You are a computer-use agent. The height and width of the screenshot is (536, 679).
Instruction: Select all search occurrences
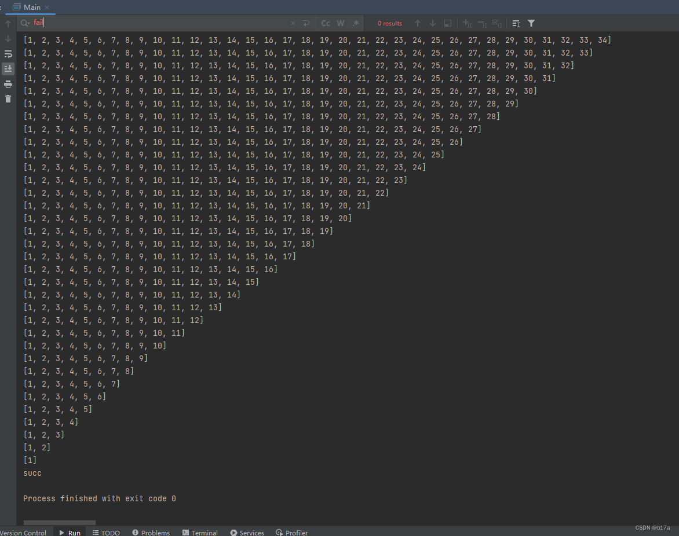click(497, 23)
